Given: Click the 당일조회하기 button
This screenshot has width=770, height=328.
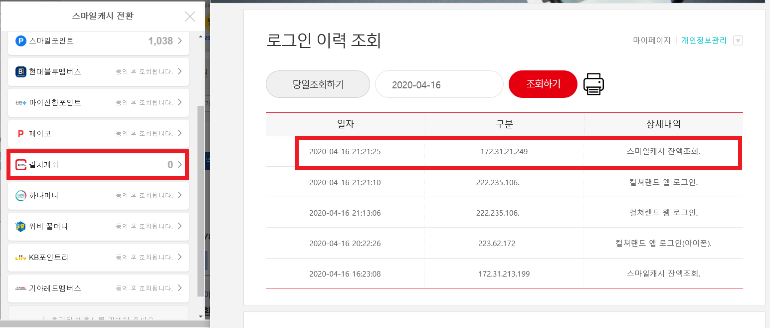Looking at the screenshot, I should tap(318, 84).
